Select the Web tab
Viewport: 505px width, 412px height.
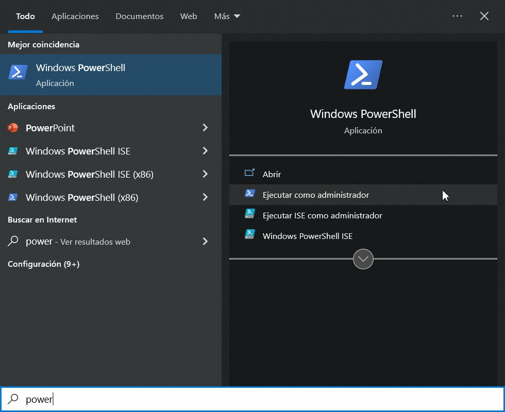click(x=189, y=16)
